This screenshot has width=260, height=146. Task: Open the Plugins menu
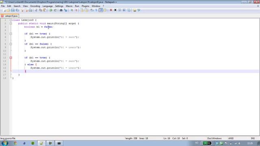pyautogui.click(x=85, y=6)
